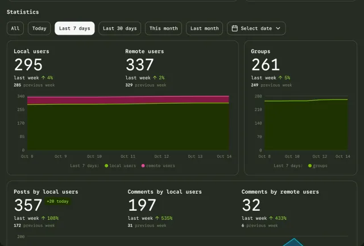Click the '6 previous week' text
This screenshot has width=364, height=246.
[x=259, y=225]
